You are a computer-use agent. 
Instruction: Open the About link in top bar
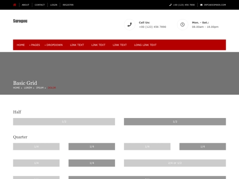[26, 5]
